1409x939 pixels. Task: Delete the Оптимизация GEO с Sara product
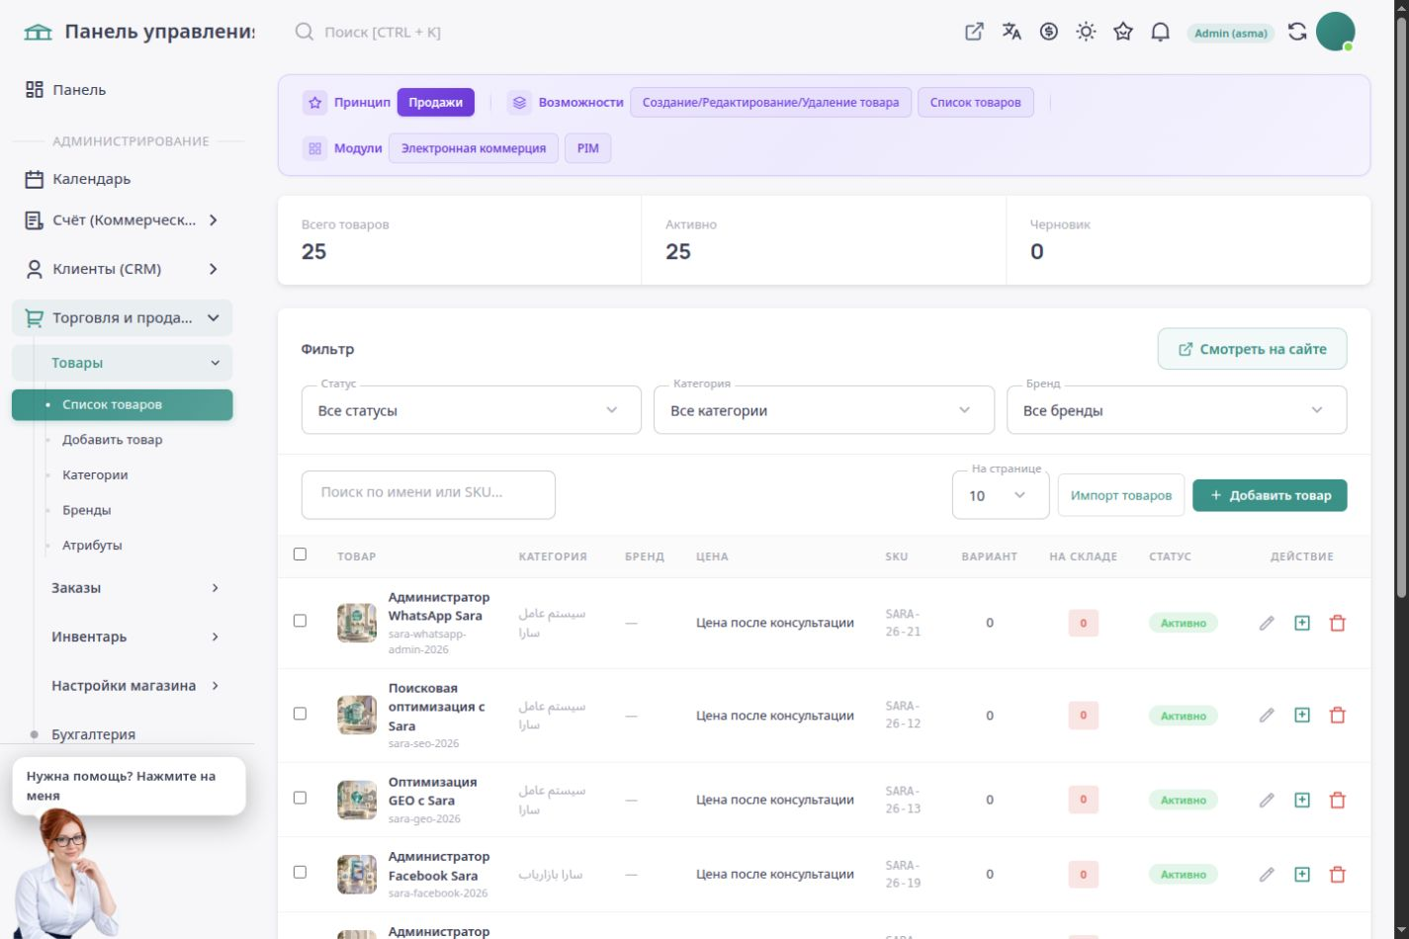pyautogui.click(x=1338, y=800)
